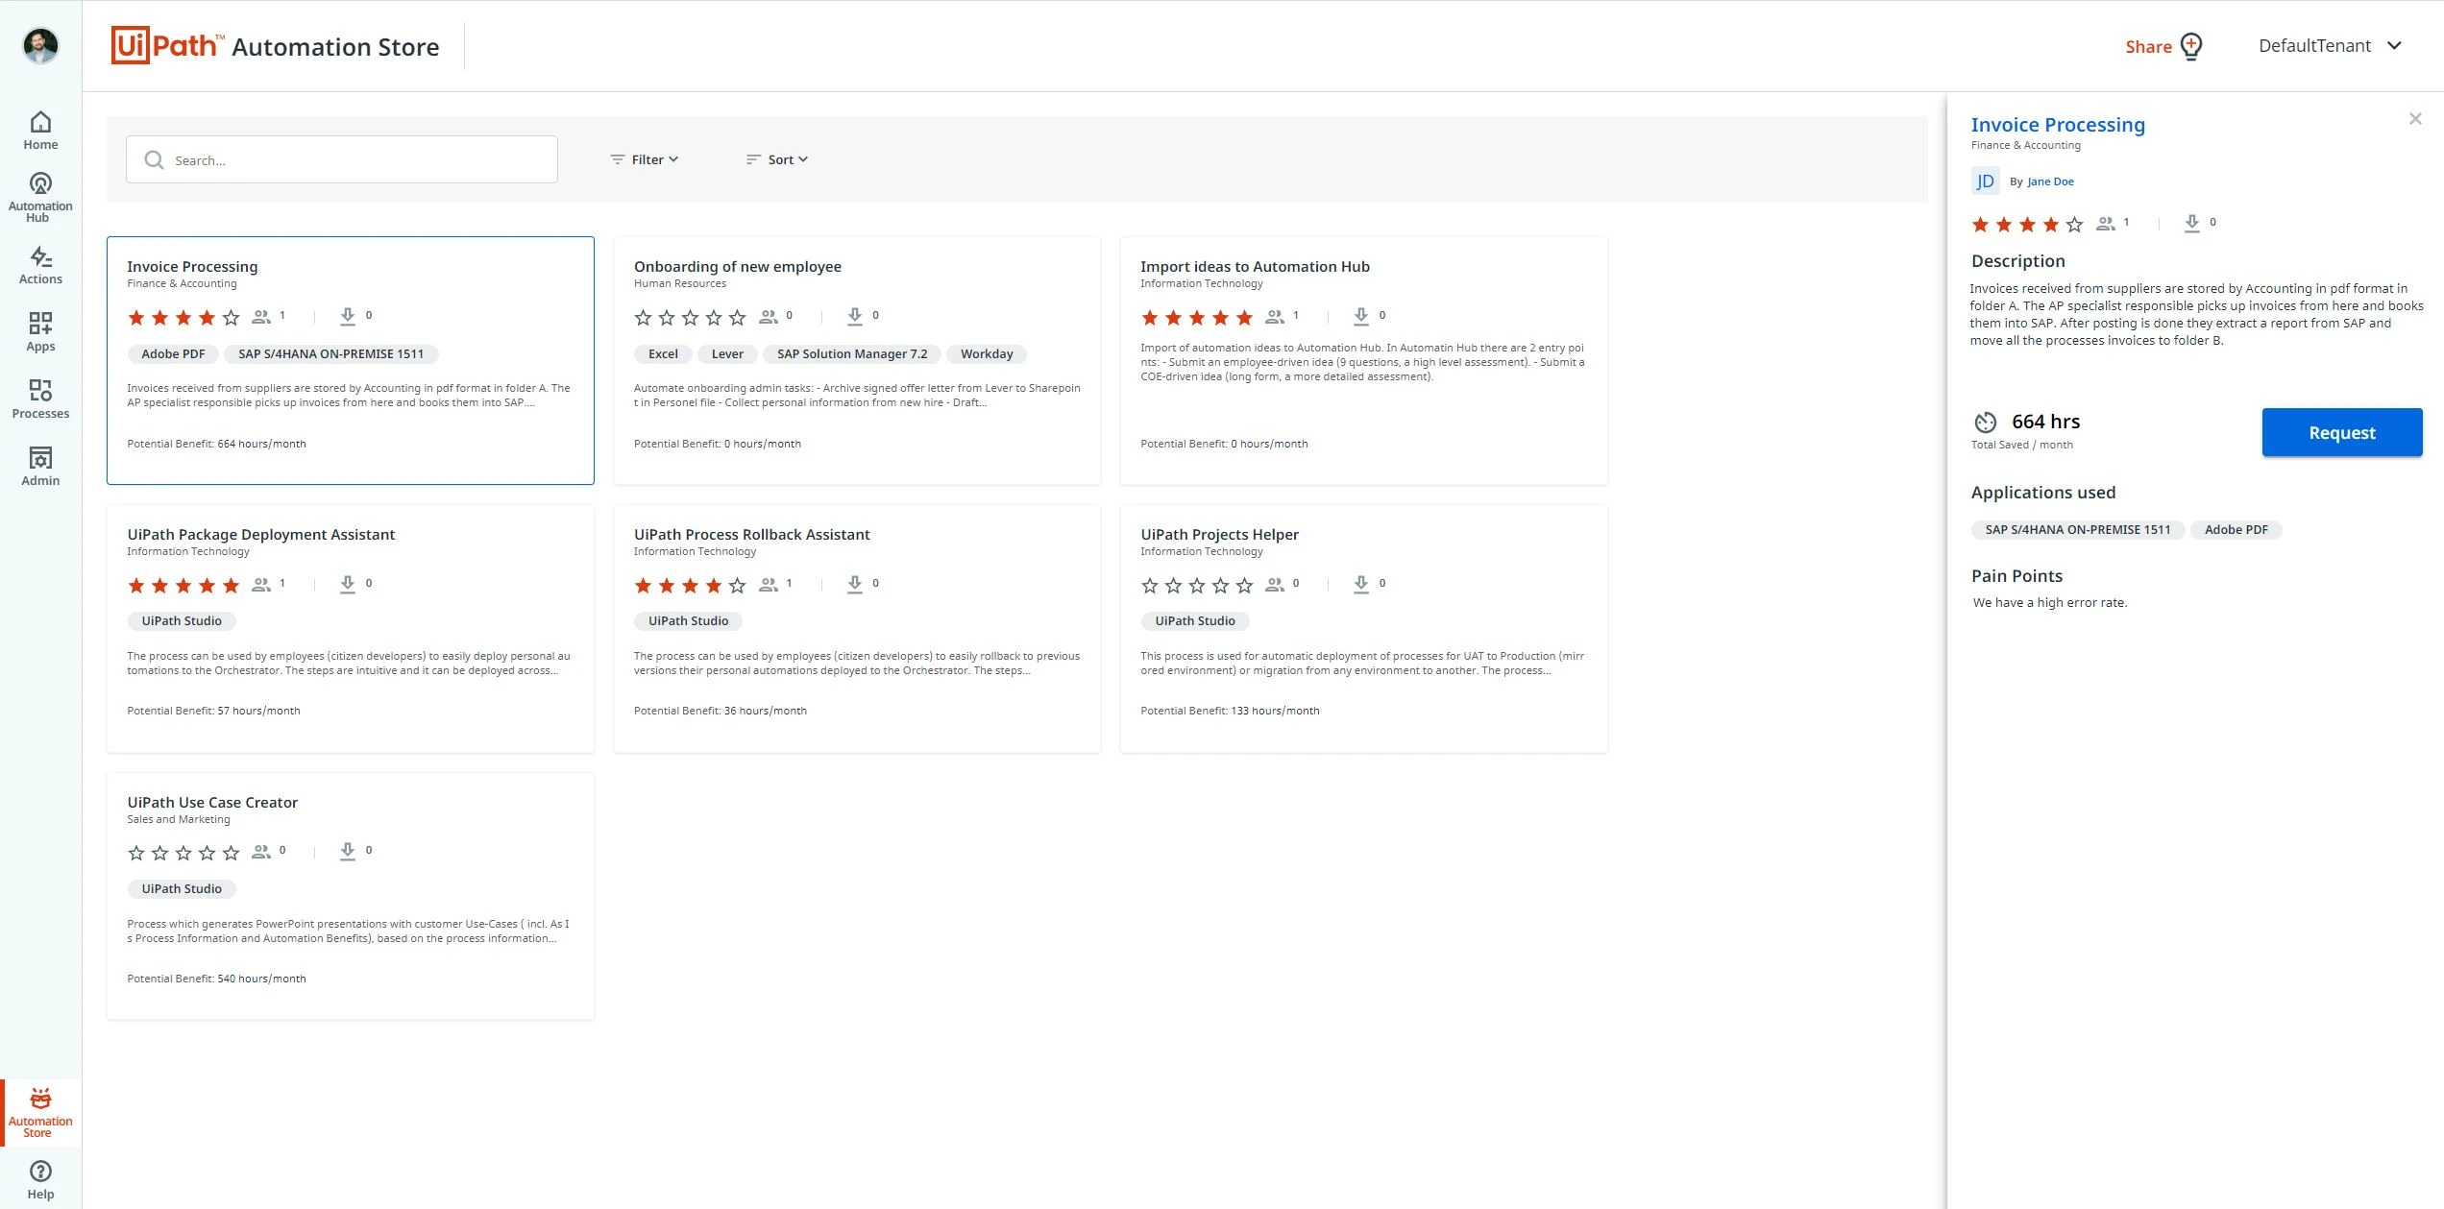Click the Workday application tag
The image size is (2444, 1209).
(x=987, y=354)
